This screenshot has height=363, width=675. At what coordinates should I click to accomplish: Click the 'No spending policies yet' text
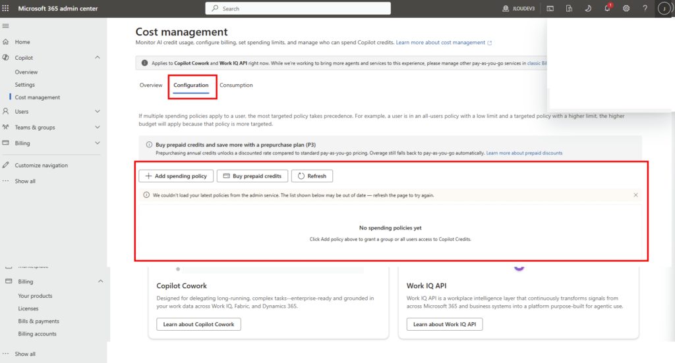[x=390, y=228]
